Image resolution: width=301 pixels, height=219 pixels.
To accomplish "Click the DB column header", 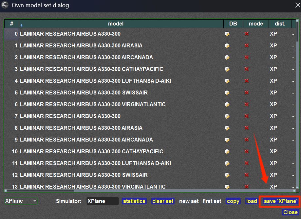I will 233,24.
